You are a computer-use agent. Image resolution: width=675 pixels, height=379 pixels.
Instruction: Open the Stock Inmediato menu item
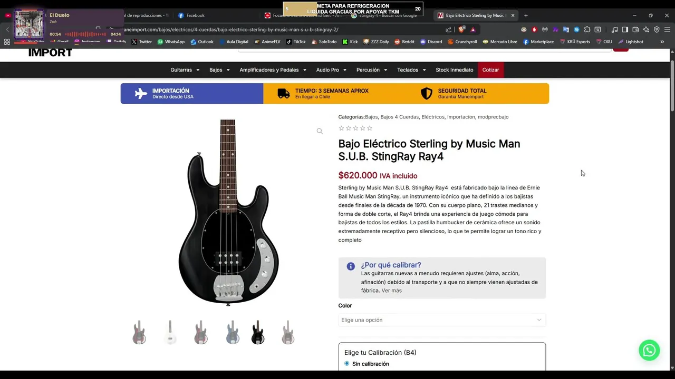455,69
